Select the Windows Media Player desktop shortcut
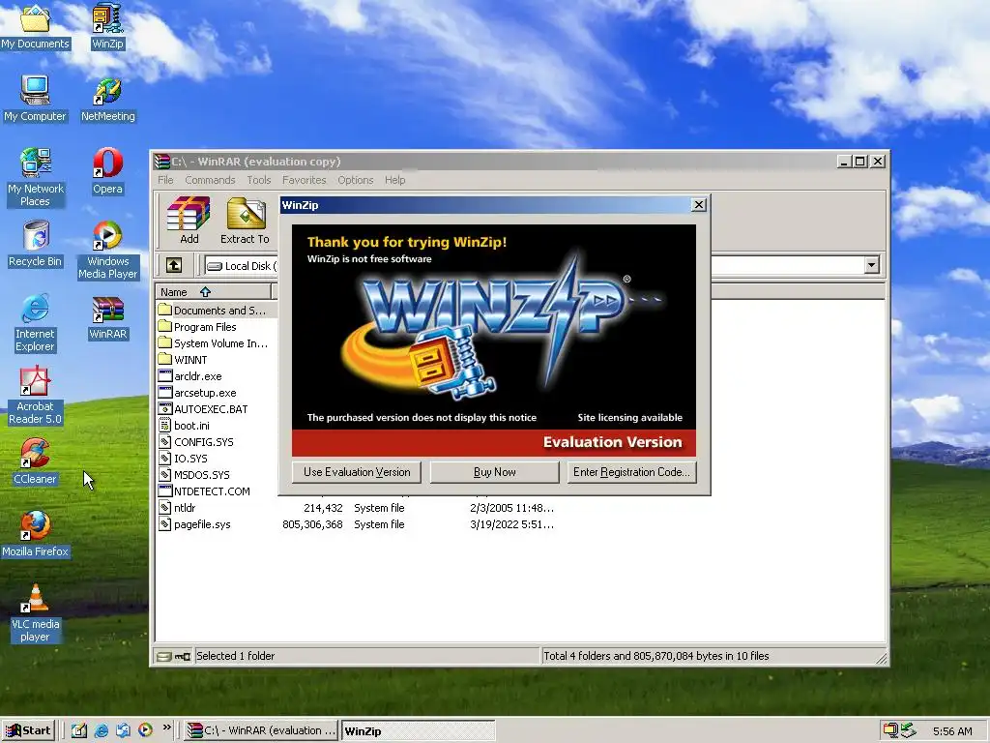 pyautogui.click(x=107, y=250)
